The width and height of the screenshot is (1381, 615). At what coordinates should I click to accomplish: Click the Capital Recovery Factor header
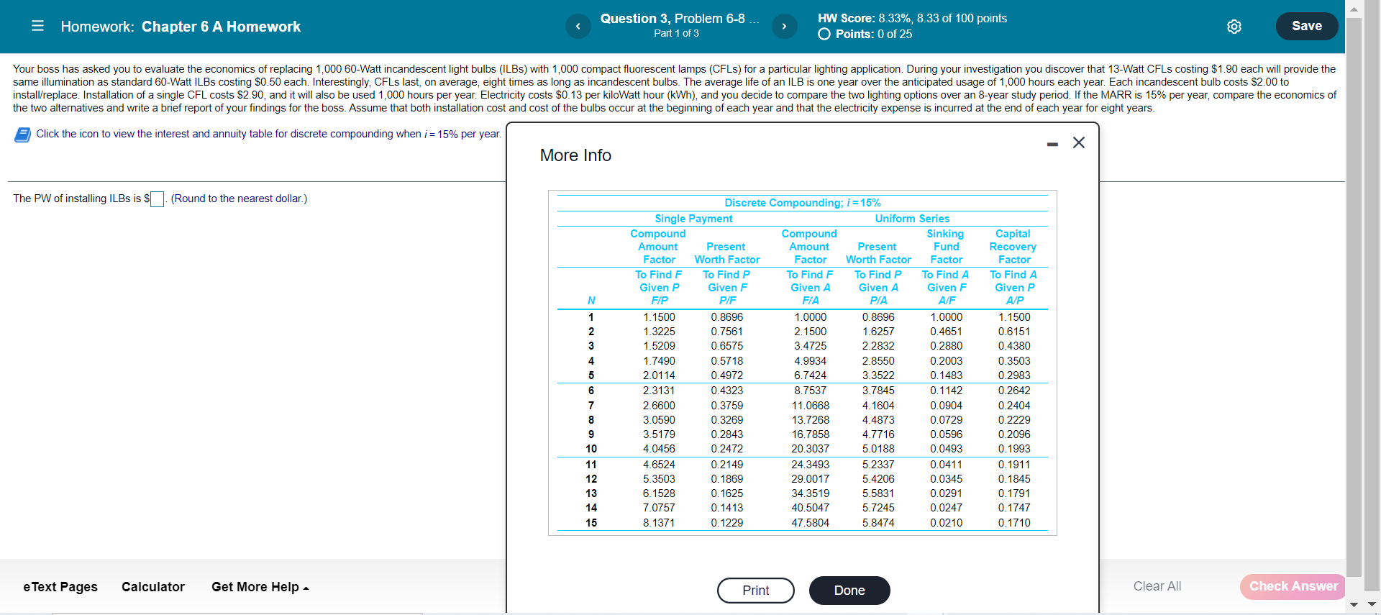coord(1013,247)
